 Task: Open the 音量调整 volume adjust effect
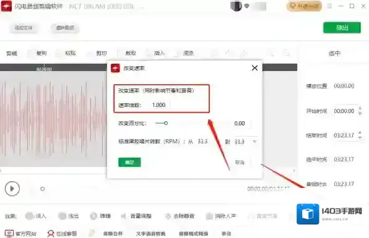pos(136,216)
